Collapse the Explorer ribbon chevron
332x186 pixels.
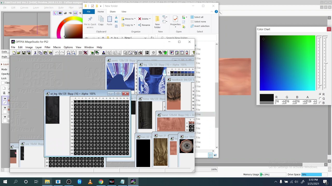tap(212, 12)
